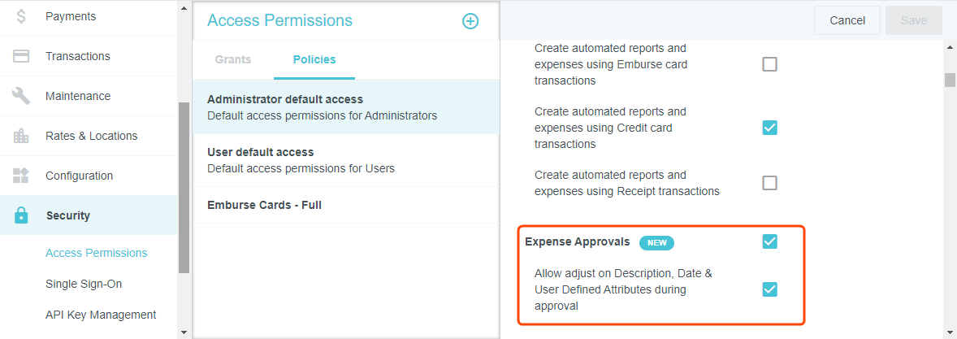Select the Policies tab
Screen dimensions: 957x339
[x=314, y=59]
